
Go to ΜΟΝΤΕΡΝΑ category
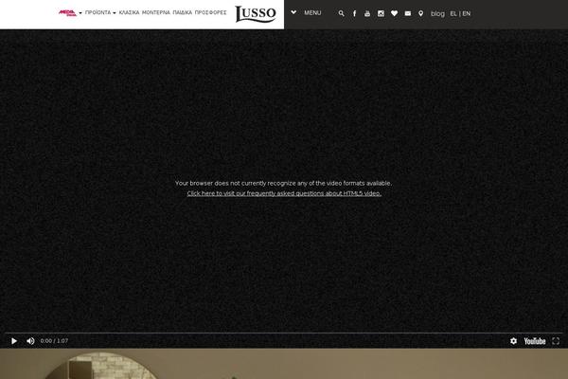156,12
